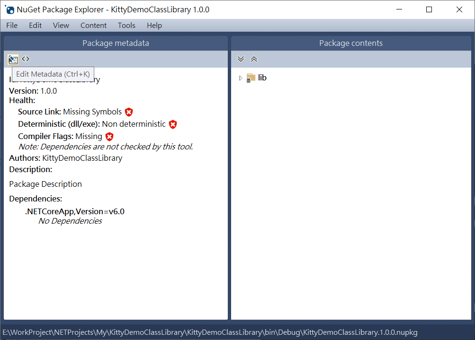Click the No Dependencies text
Viewport: 475px width, 340px height.
[x=70, y=221]
